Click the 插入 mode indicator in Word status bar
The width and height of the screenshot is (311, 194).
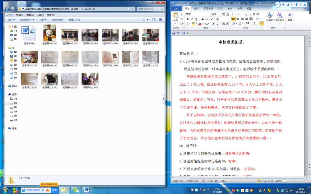coord(224,181)
